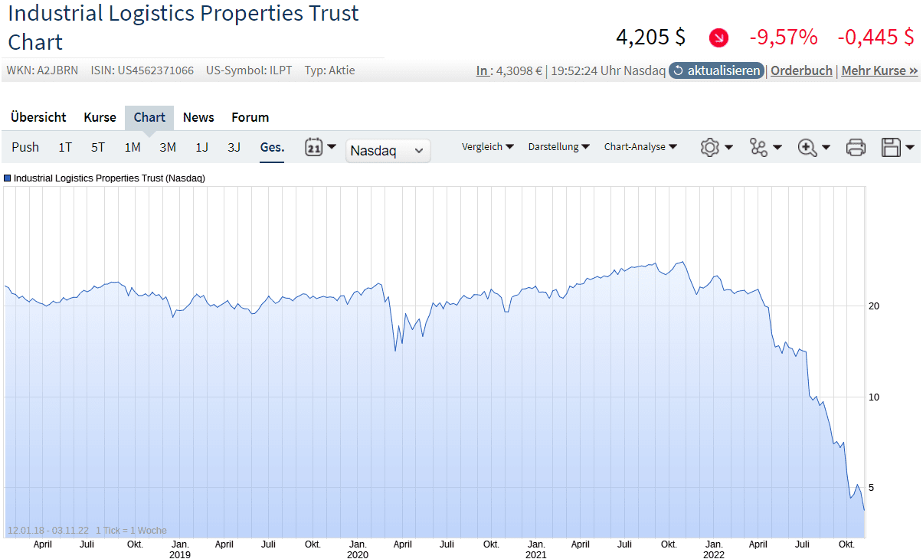Select the 3J timeframe
923x559 pixels.
point(234,147)
